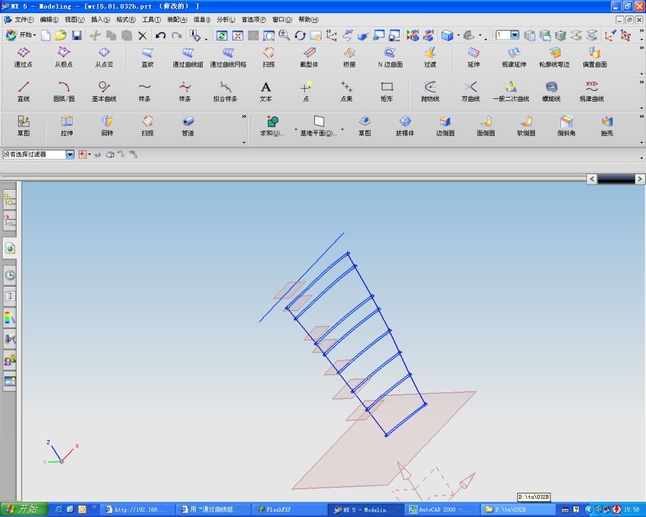Expand the feature toolbar overflow chevron
Viewport: 646px width, 517px height.
tap(244, 116)
